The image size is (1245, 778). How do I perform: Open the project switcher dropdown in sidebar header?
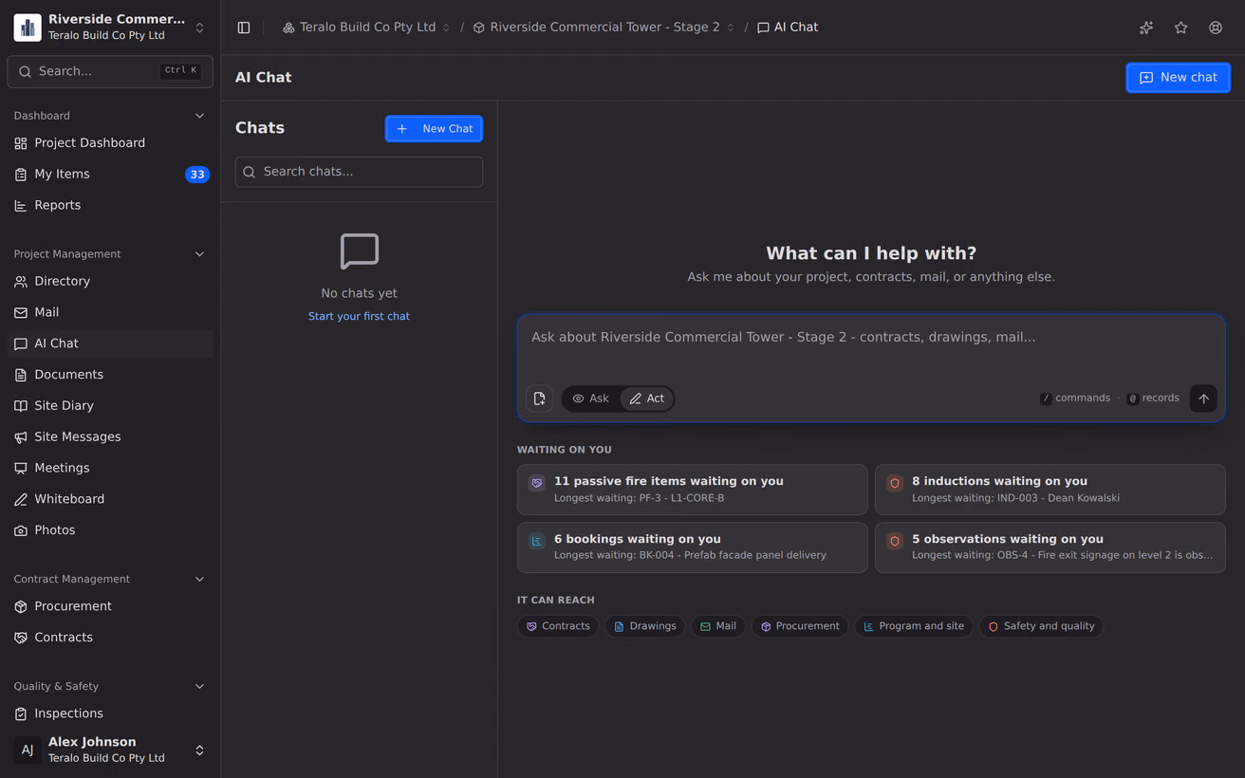(x=199, y=28)
